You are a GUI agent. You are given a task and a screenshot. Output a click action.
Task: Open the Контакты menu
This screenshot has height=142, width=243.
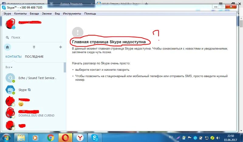(20, 13)
